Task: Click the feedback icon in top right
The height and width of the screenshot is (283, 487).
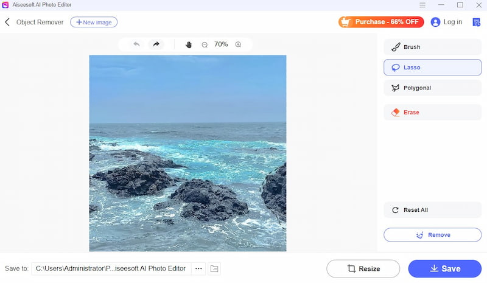Action: coord(476,22)
